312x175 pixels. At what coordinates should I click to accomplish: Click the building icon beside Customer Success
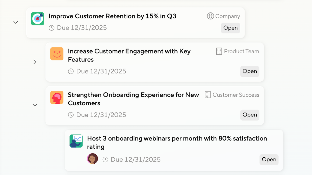coord(207,95)
